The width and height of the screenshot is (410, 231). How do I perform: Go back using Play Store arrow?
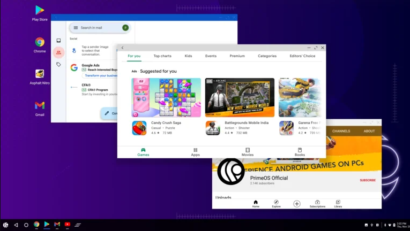(x=122, y=48)
